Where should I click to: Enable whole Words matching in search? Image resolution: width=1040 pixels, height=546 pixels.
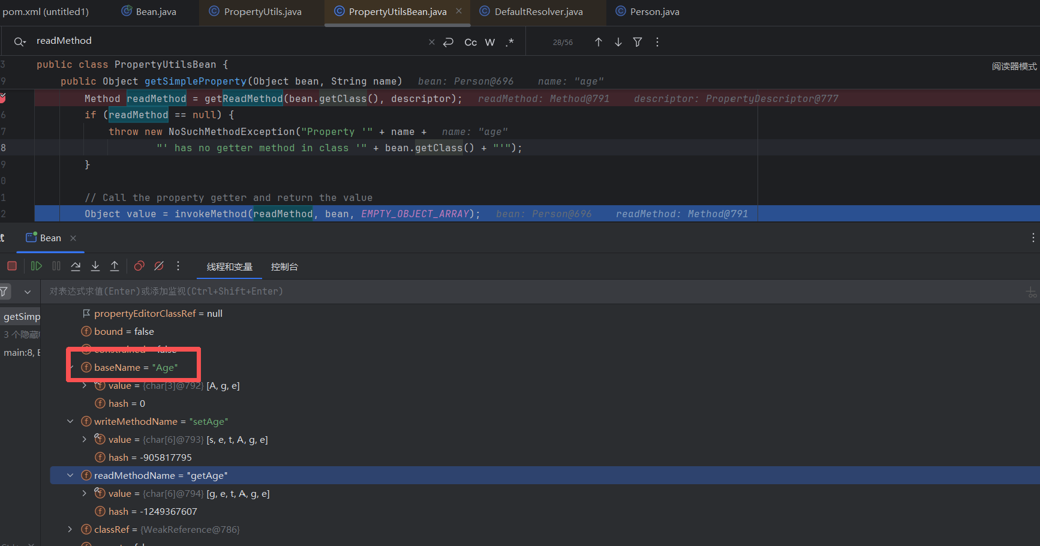click(x=490, y=42)
